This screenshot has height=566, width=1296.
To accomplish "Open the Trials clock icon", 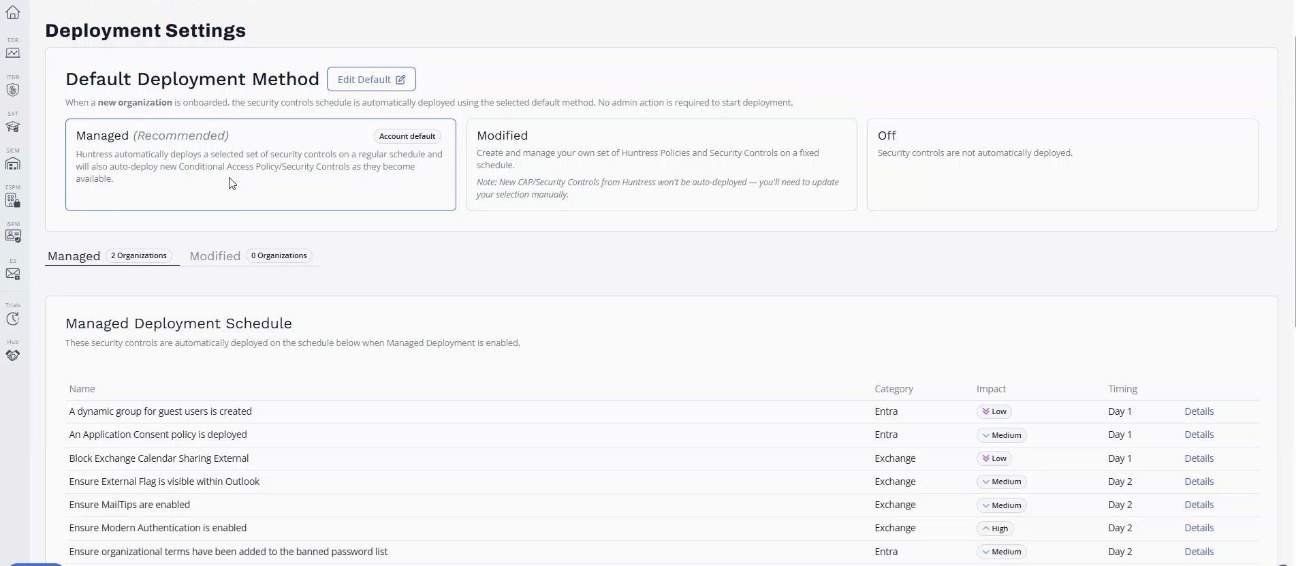I will tap(13, 319).
